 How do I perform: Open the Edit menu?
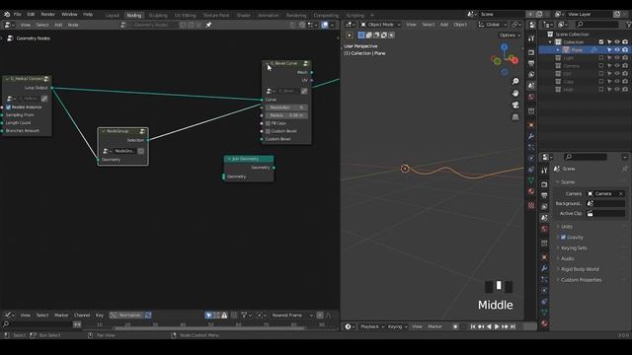(x=31, y=14)
